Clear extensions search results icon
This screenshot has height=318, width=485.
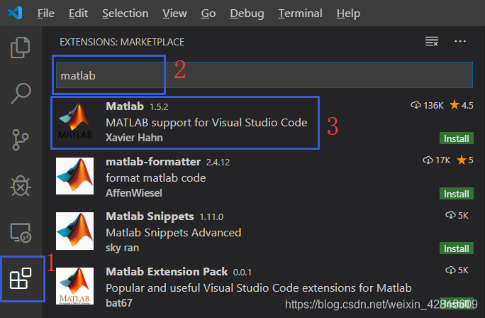coord(432,41)
